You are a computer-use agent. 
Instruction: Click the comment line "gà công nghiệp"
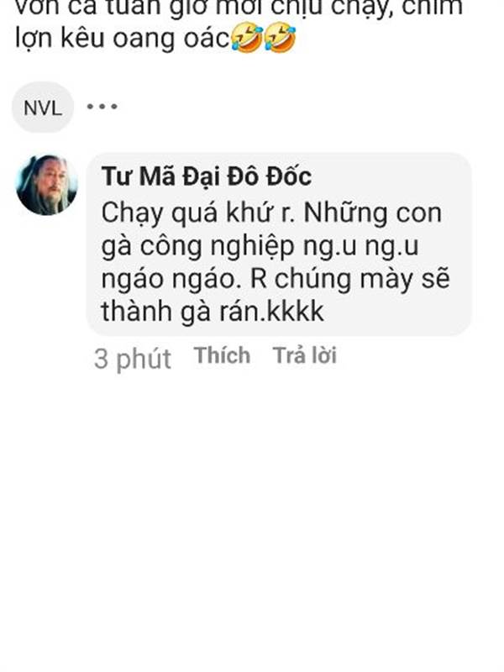[x=198, y=247]
